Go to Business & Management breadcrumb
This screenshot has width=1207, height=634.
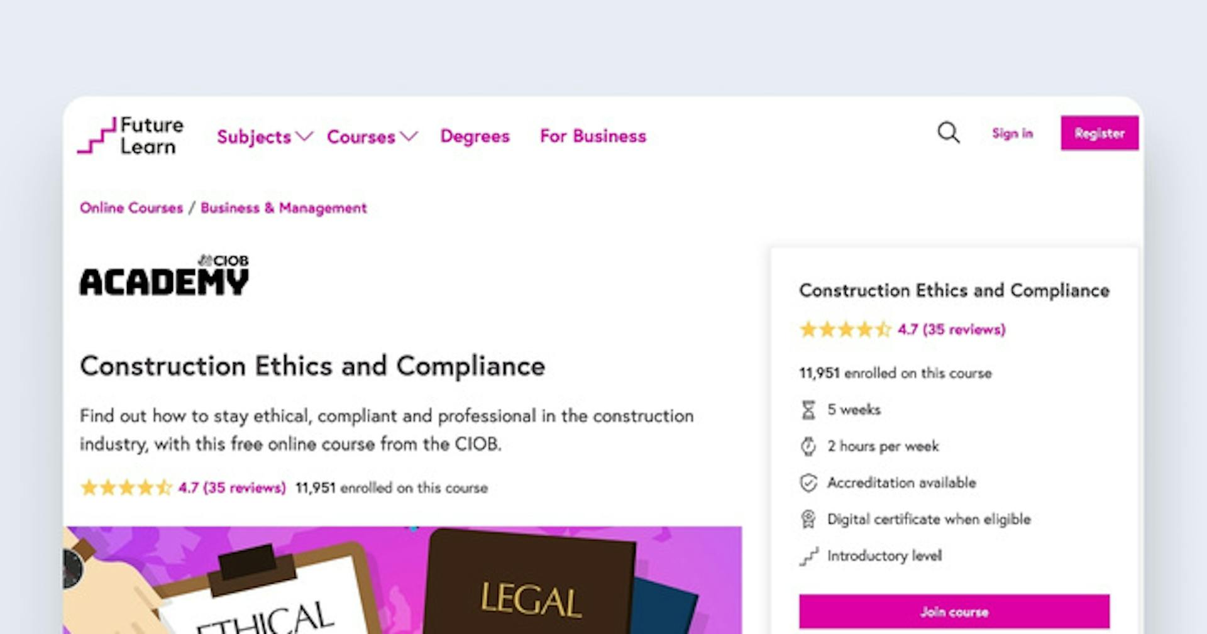click(x=284, y=207)
